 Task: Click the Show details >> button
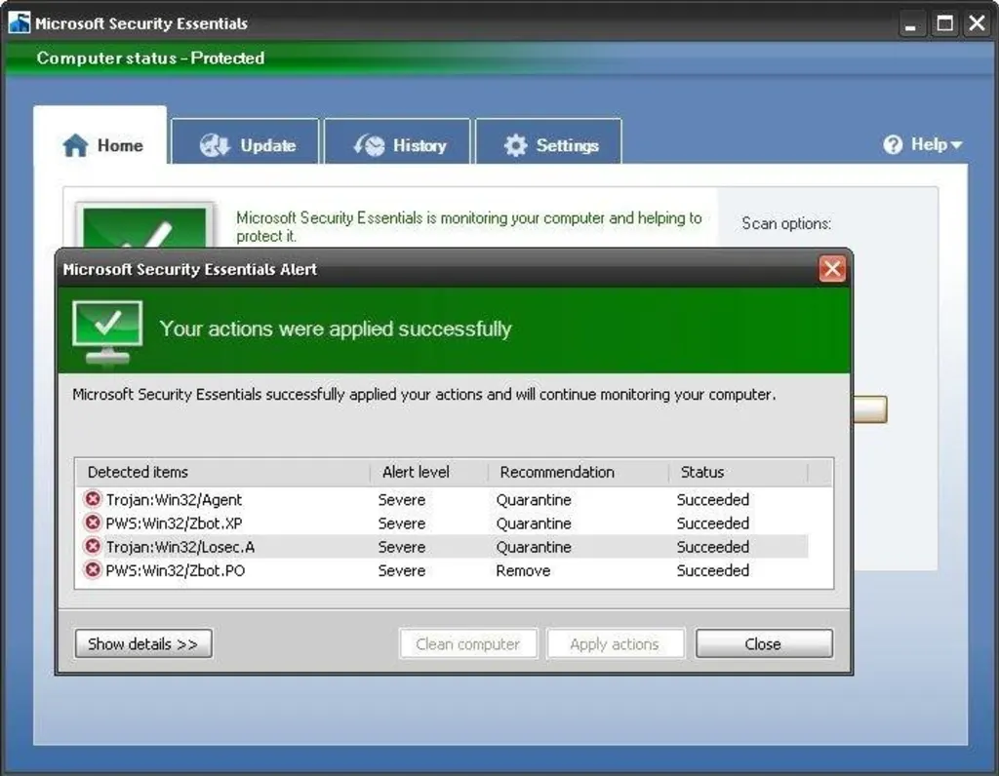pyautogui.click(x=143, y=643)
